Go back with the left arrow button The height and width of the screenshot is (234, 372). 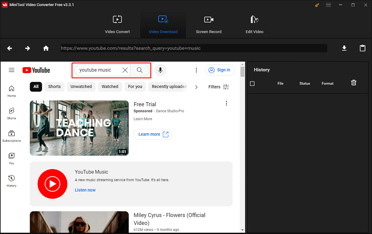click(10, 48)
